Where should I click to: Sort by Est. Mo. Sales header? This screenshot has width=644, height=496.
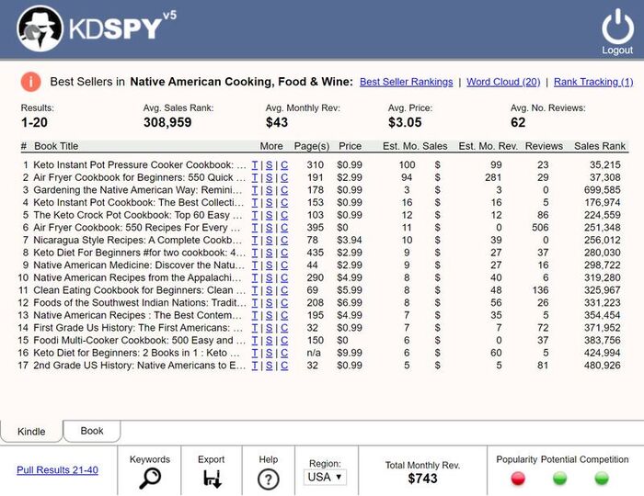[415, 146]
